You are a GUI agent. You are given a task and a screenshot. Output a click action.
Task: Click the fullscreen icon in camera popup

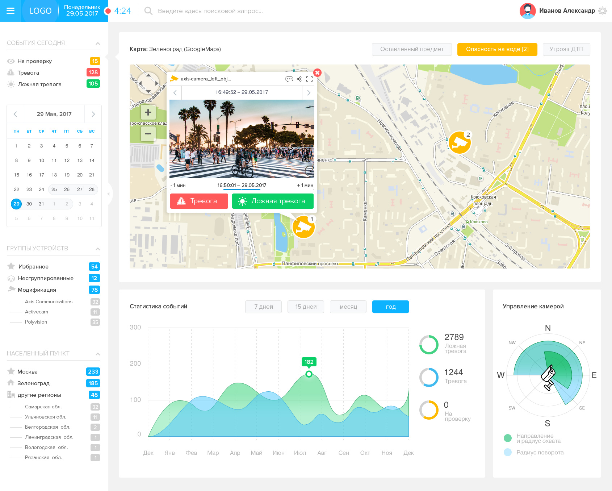point(309,79)
